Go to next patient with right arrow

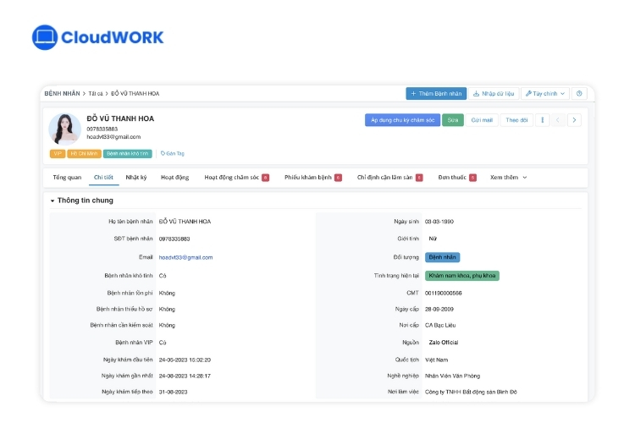click(574, 120)
